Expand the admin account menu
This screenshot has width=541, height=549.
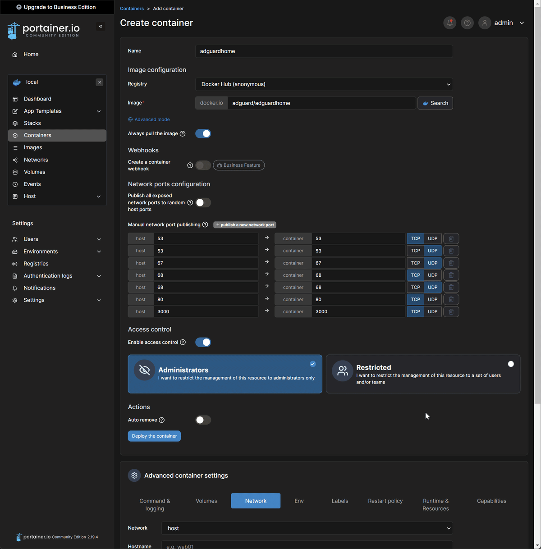(x=504, y=23)
